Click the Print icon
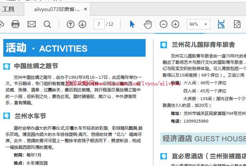The height and width of the screenshot is (166, 246). click(15, 24)
